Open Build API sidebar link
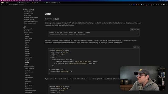 [27, 31]
